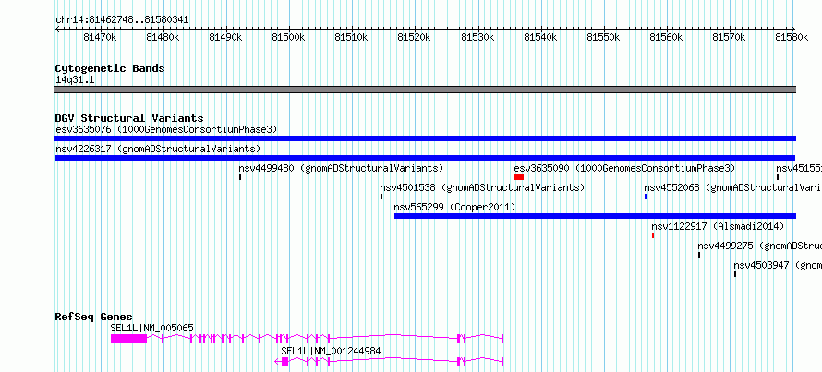822x372 pixels.
Task: Click the nsv4226317 gnomAD variant label
Action: 158,149
